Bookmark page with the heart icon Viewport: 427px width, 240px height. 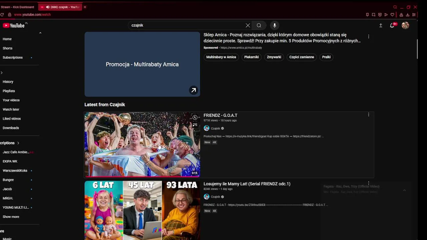click(x=392, y=15)
